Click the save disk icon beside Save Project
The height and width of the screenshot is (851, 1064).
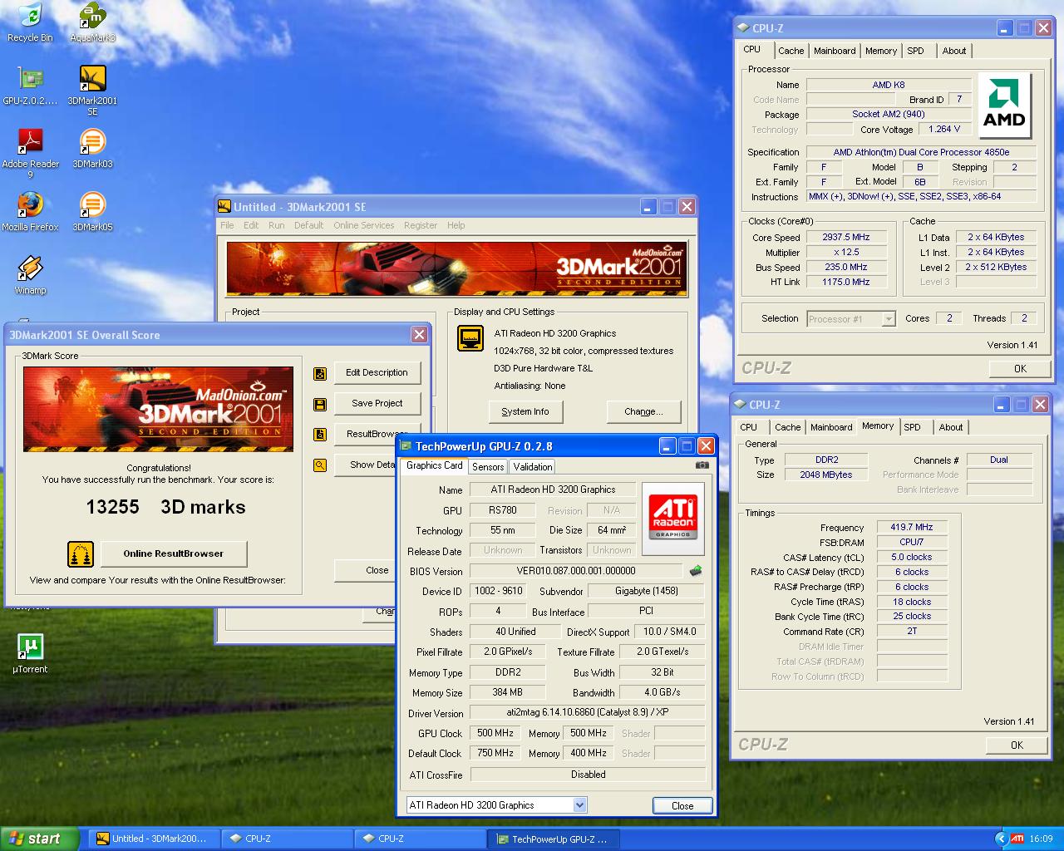[x=320, y=404]
